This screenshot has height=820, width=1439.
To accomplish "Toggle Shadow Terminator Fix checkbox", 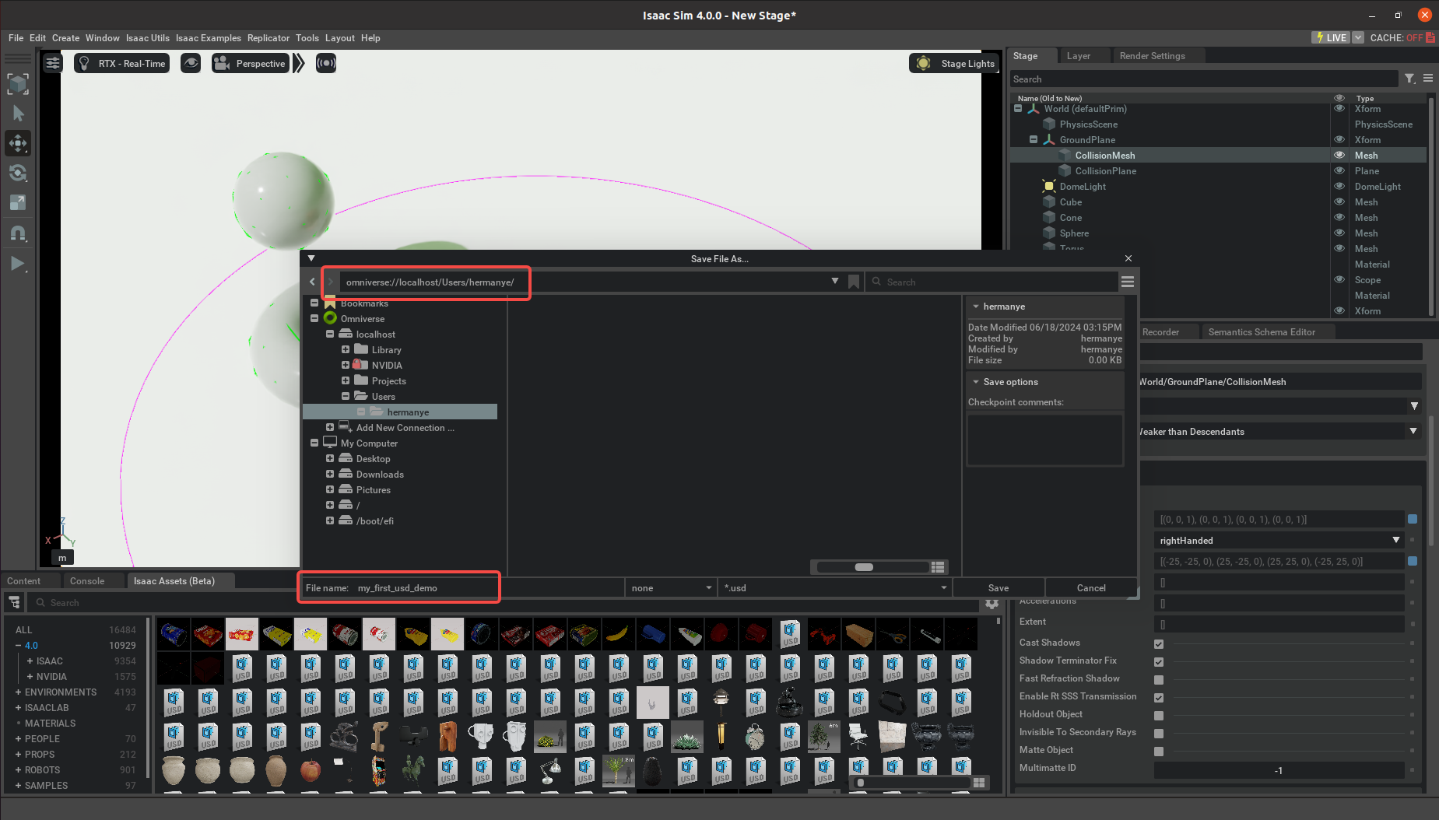I will pos(1159,662).
